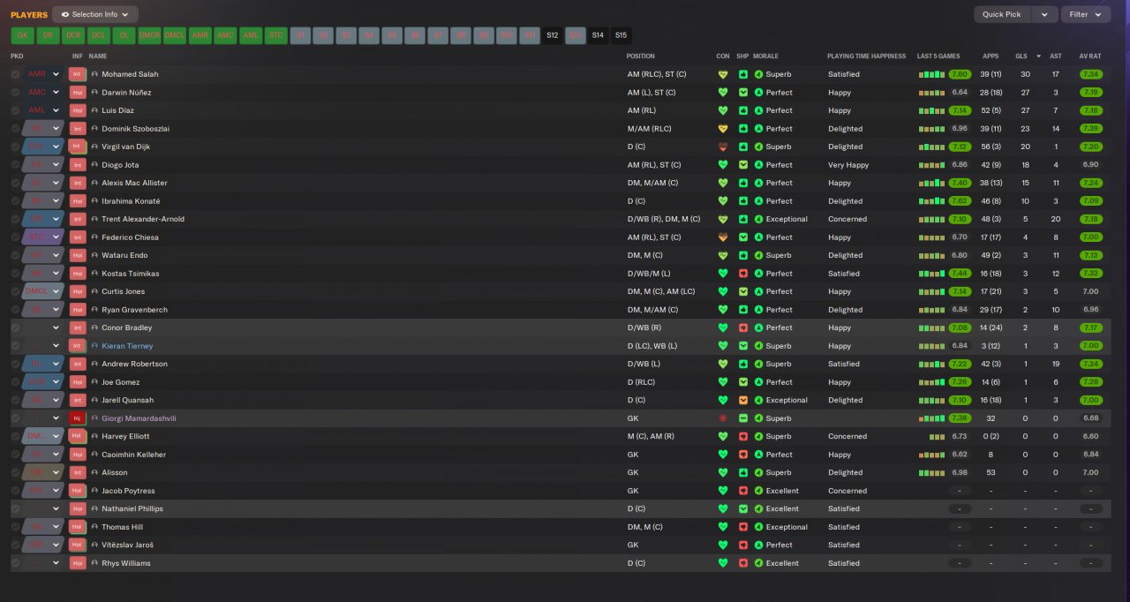Screen dimensions: 1130x602
Task: Select the S15 substitute slot
Action: point(621,35)
